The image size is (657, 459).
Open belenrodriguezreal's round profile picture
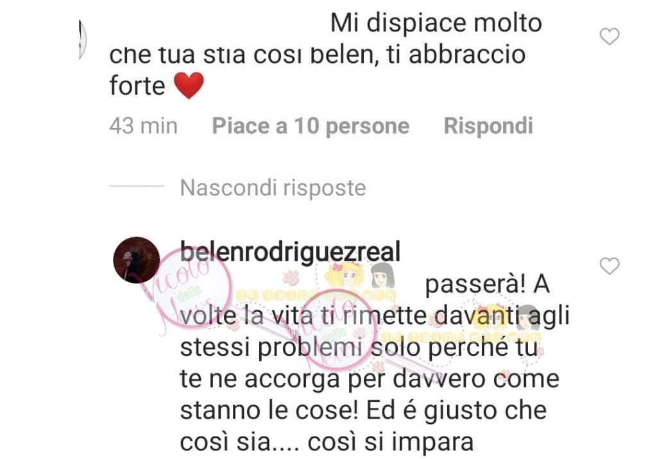tap(137, 260)
